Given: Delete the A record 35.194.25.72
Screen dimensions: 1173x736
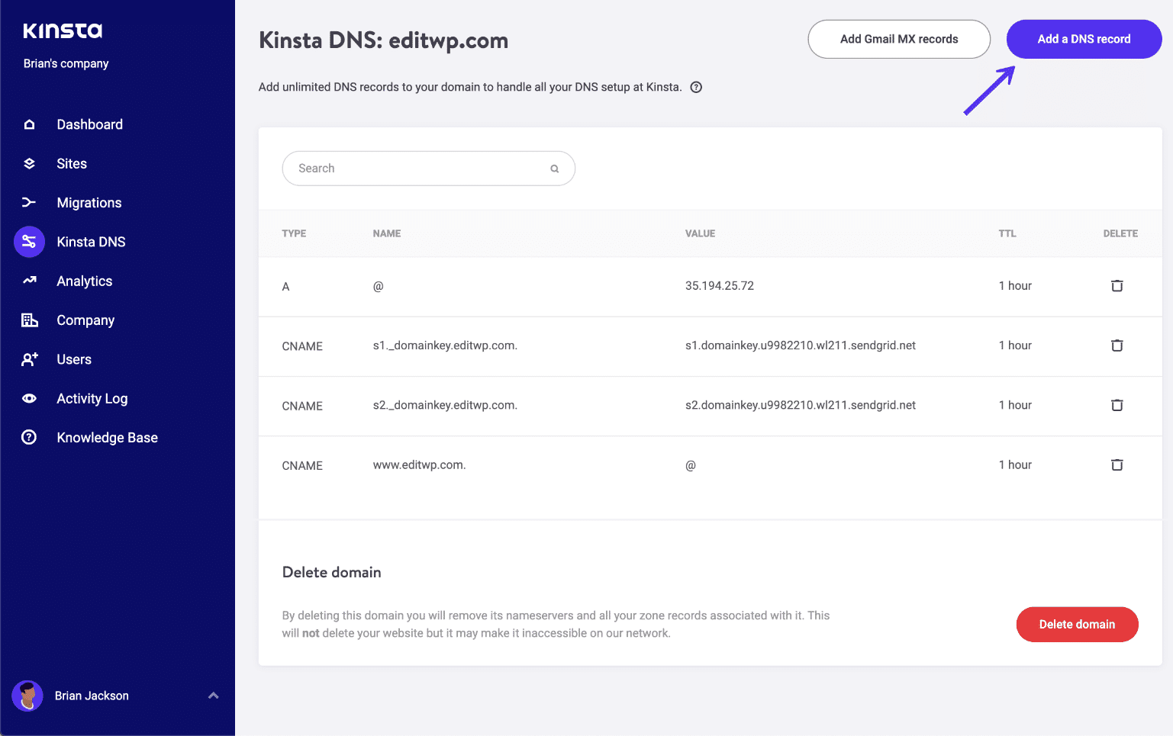Looking at the screenshot, I should [x=1117, y=285].
